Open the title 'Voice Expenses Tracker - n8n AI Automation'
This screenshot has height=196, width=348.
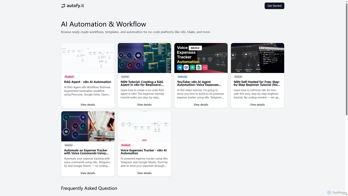(x=144, y=152)
